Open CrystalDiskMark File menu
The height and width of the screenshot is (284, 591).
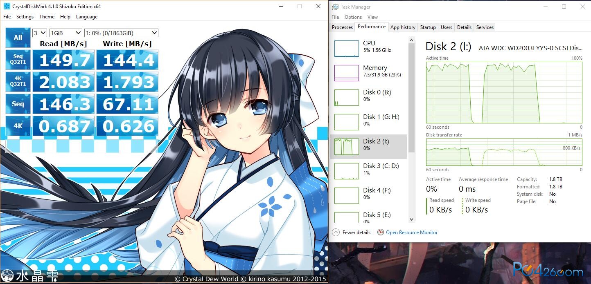tap(7, 17)
